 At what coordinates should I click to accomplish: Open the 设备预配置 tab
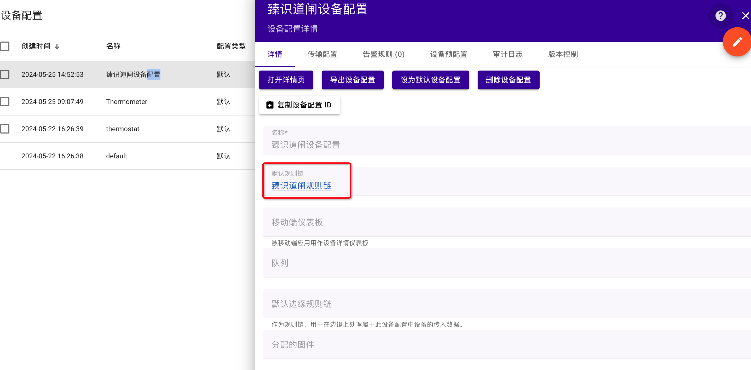[449, 54]
